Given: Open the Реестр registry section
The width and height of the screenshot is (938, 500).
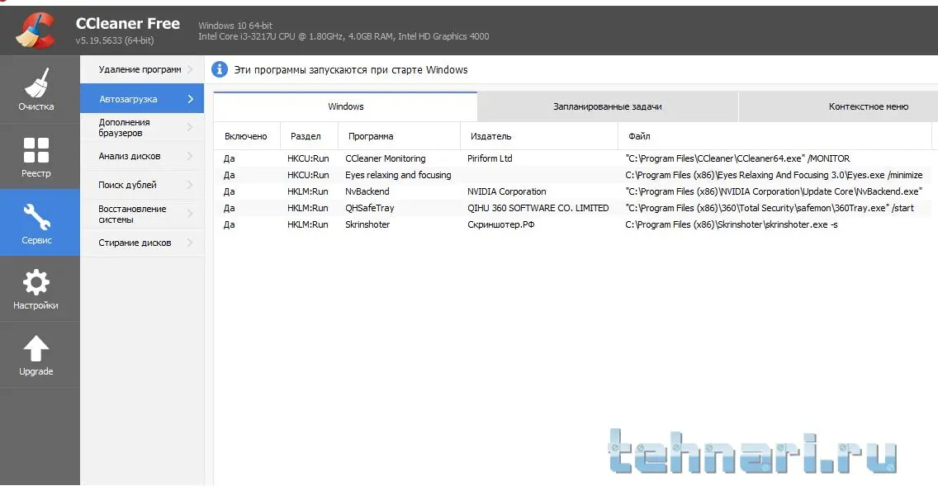Looking at the screenshot, I should [36, 157].
